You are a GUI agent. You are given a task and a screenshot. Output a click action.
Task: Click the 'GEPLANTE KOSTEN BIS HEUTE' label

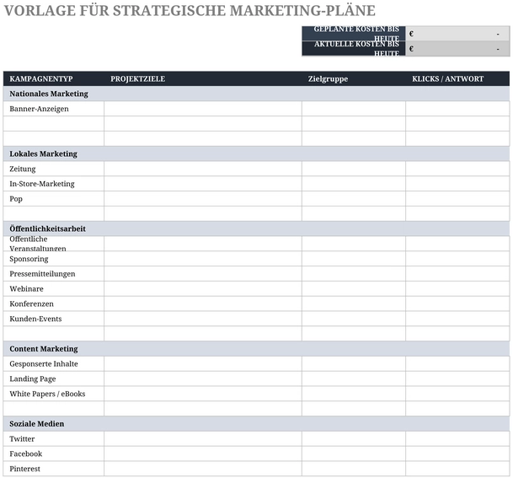354,34
